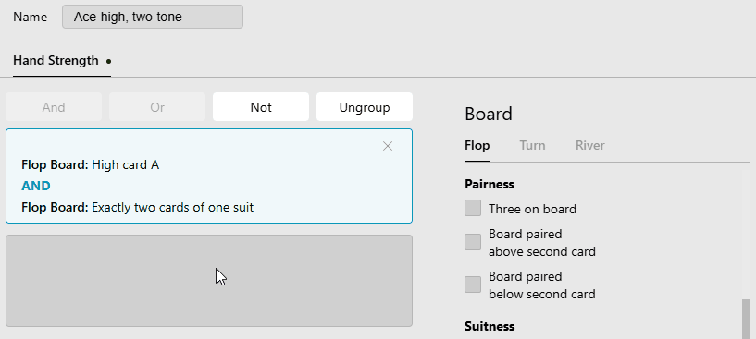This screenshot has width=756, height=339.
Task: Click the Board panel title
Action: pos(489,115)
